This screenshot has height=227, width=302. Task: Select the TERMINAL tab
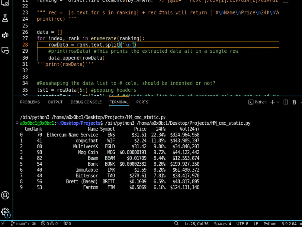[x=119, y=102]
